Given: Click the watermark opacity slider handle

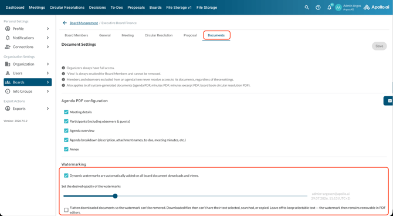Looking at the screenshot, I should pos(115,196).
